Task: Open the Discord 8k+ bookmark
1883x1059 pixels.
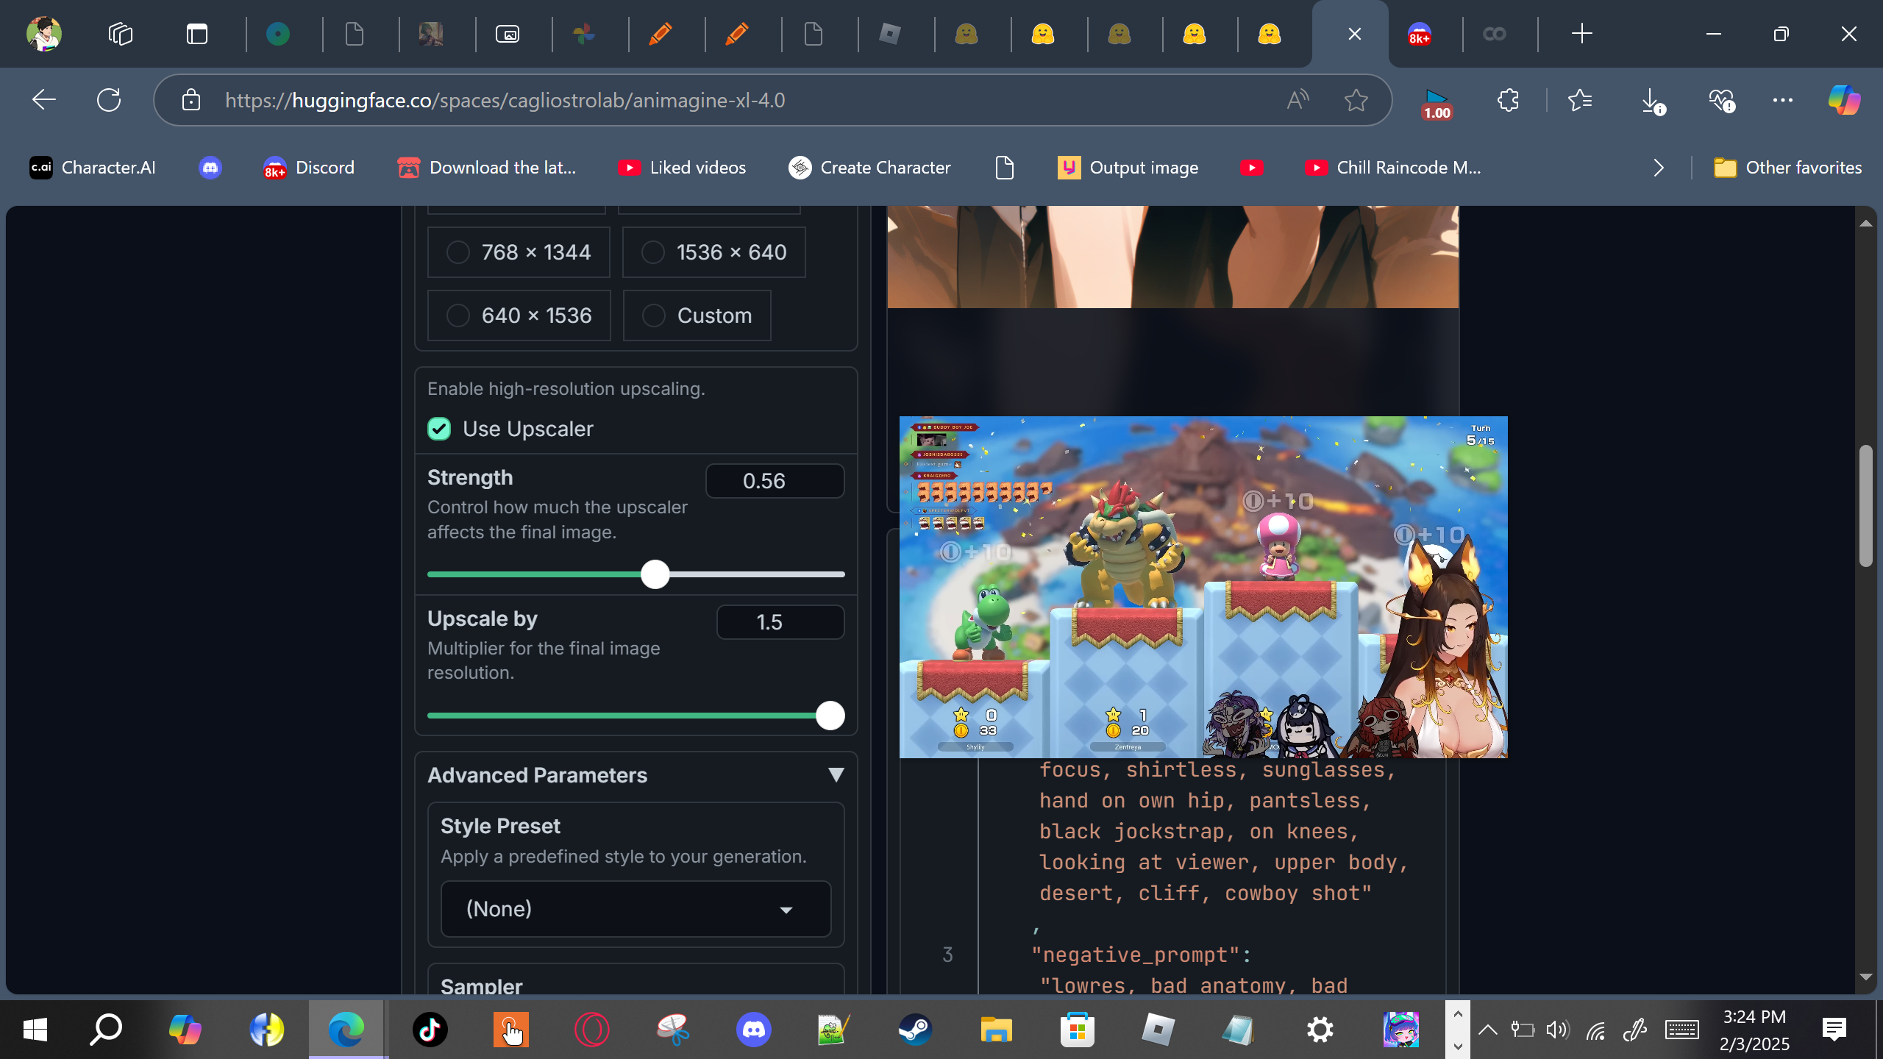Action: (309, 168)
